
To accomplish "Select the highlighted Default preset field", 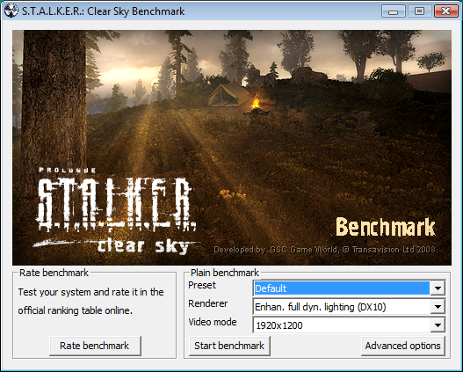I will tap(342, 288).
